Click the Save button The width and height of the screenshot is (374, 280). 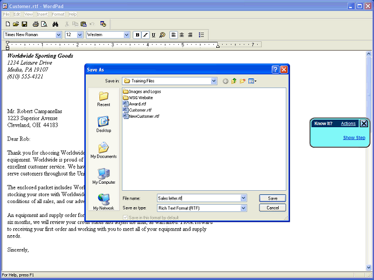point(272,198)
